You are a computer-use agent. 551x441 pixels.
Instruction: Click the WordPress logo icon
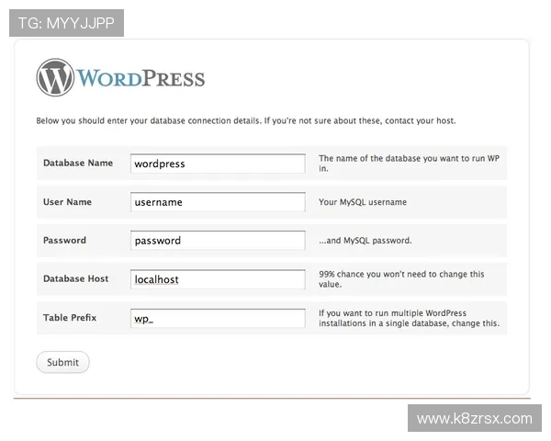pos(55,77)
